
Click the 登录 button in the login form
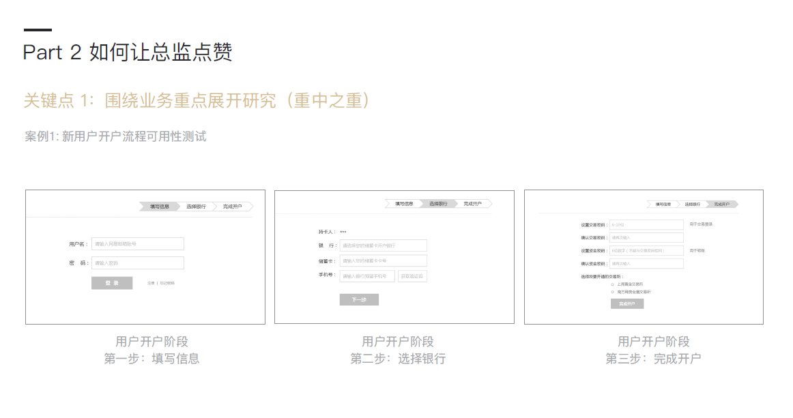click(112, 283)
